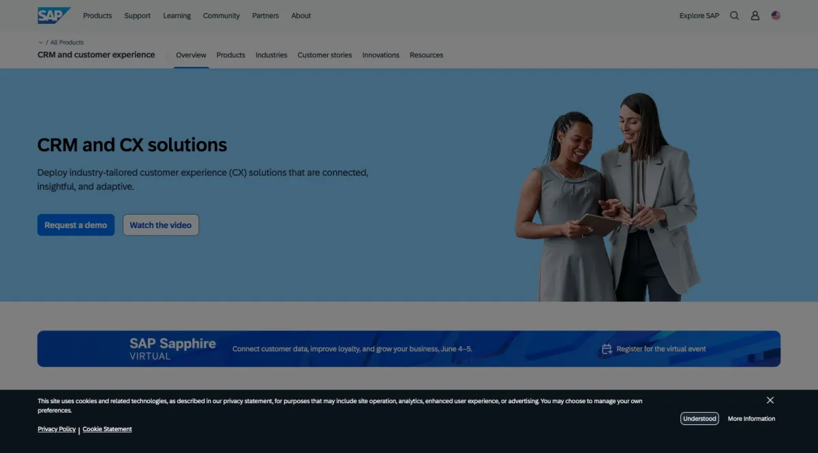The height and width of the screenshot is (453, 818).
Task: Click the calendar icon in Sapphire banner
Action: coord(607,349)
